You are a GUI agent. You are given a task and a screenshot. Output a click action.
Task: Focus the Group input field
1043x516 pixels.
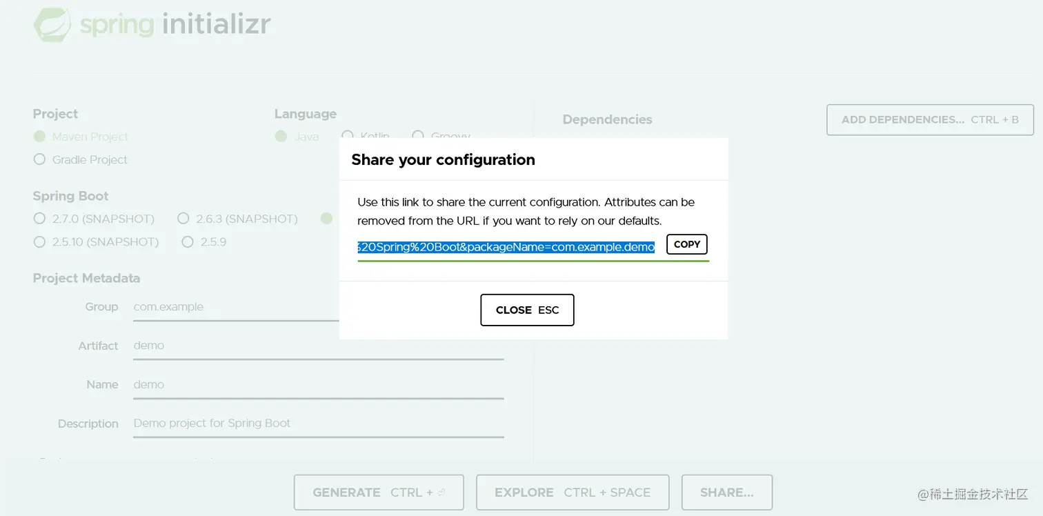[x=236, y=307]
